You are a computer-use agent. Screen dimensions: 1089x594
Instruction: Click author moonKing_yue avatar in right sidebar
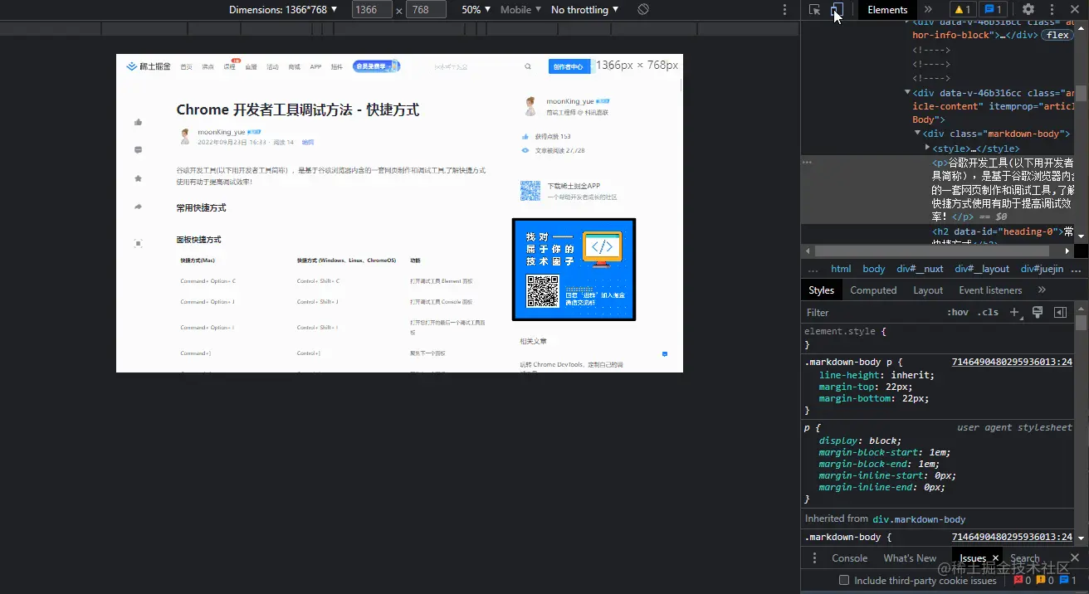pos(530,105)
